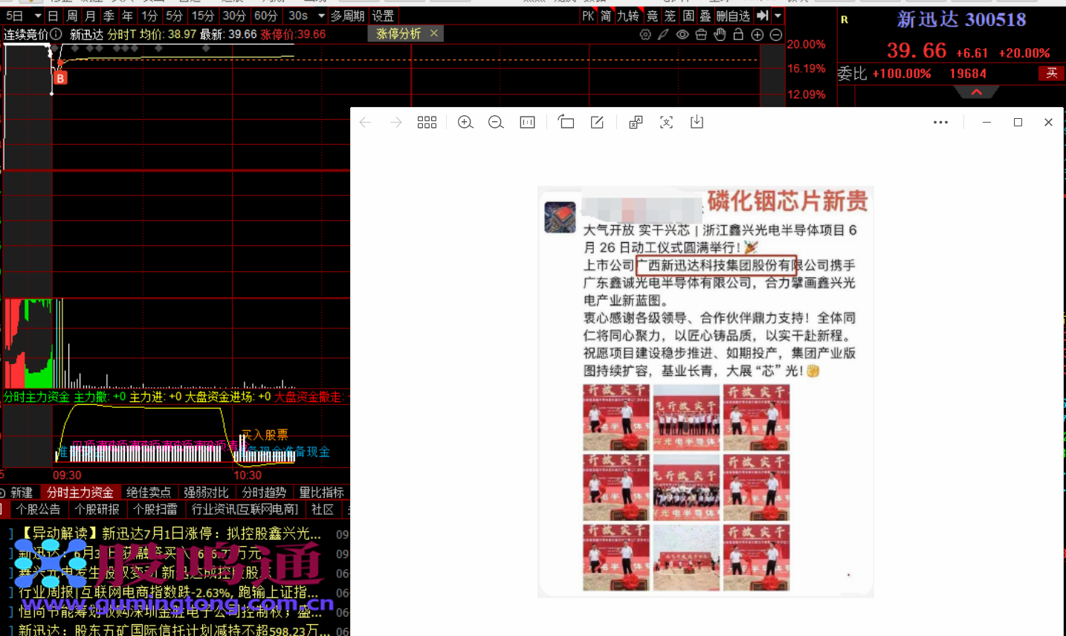Open the 30s interval dropdown

321,16
